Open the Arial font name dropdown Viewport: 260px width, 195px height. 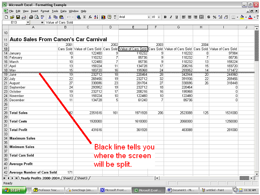tap(149, 17)
